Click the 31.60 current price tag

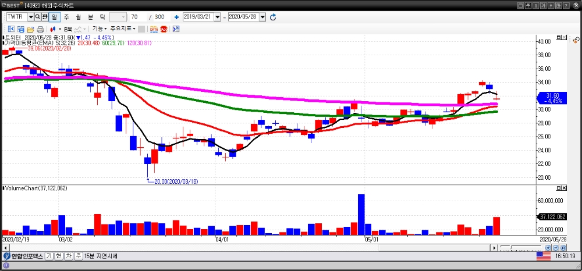(552, 98)
